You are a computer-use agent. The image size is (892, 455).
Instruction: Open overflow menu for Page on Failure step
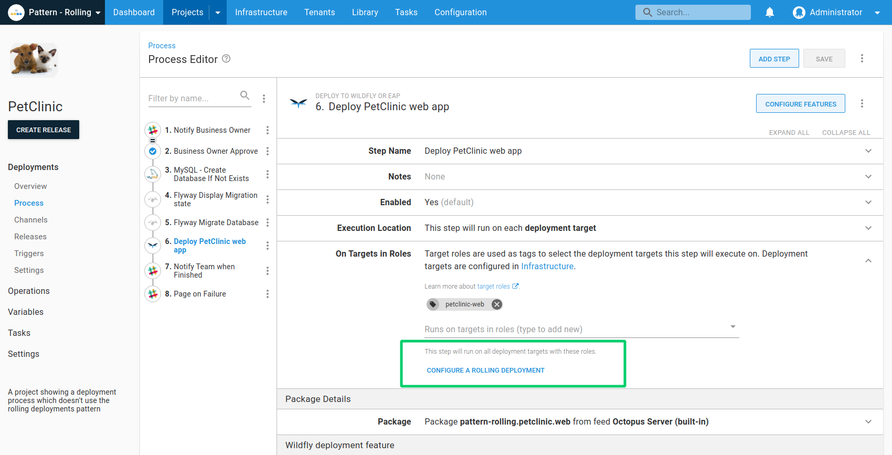[268, 294]
